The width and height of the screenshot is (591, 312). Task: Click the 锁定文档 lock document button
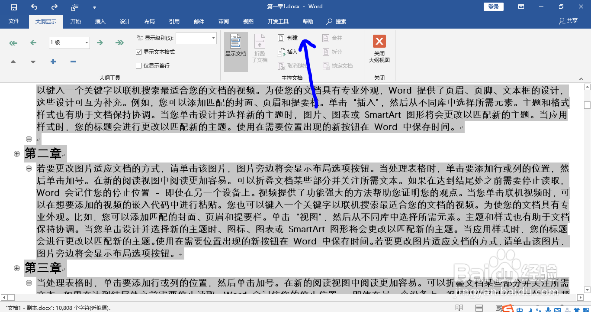(x=337, y=66)
